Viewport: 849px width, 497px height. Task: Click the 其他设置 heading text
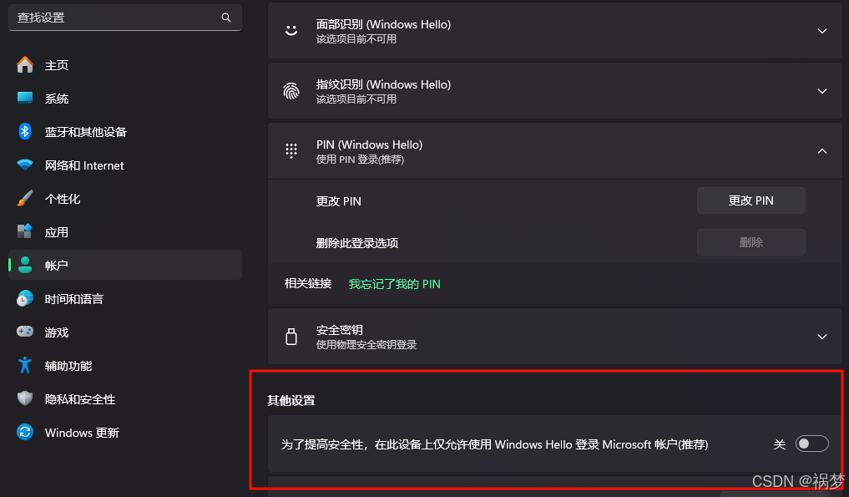[291, 401]
